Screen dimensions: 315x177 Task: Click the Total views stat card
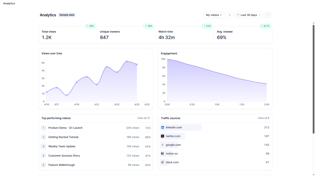pyautogui.click(x=68, y=35)
